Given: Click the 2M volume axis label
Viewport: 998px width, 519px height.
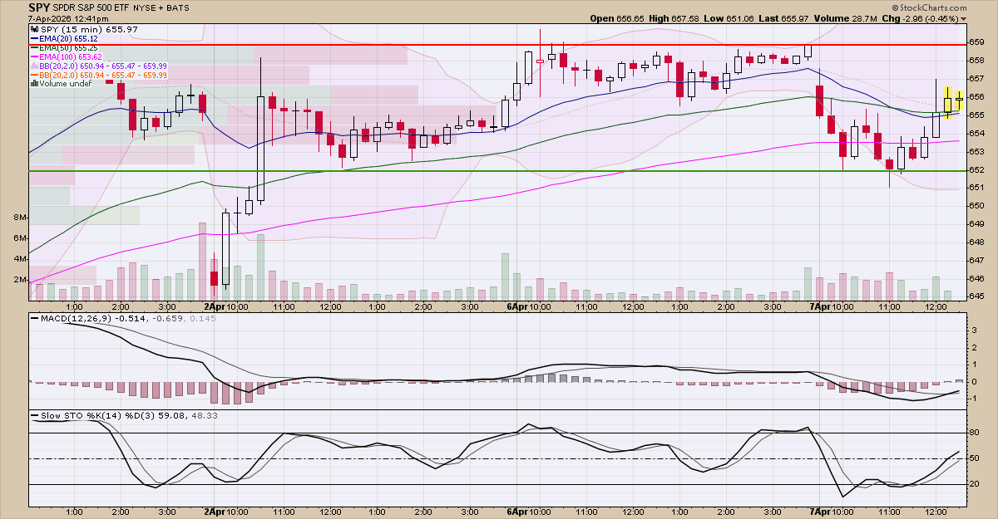Looking at the screenshot, I should pyautogui.click(x=21, y=279).
